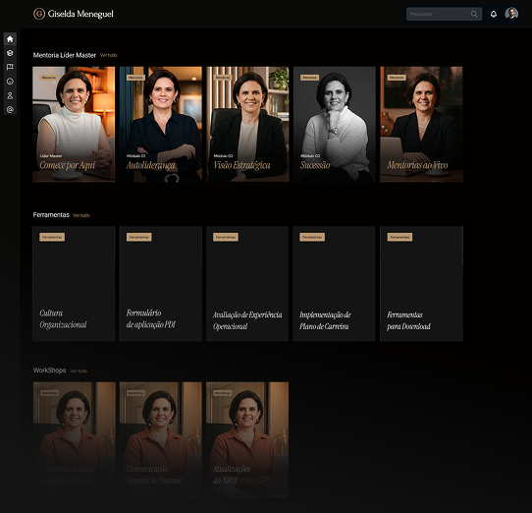This screenshot has width=532, height=513.
Task: Click the Giselda Meneguel logo
Action: 74,14
